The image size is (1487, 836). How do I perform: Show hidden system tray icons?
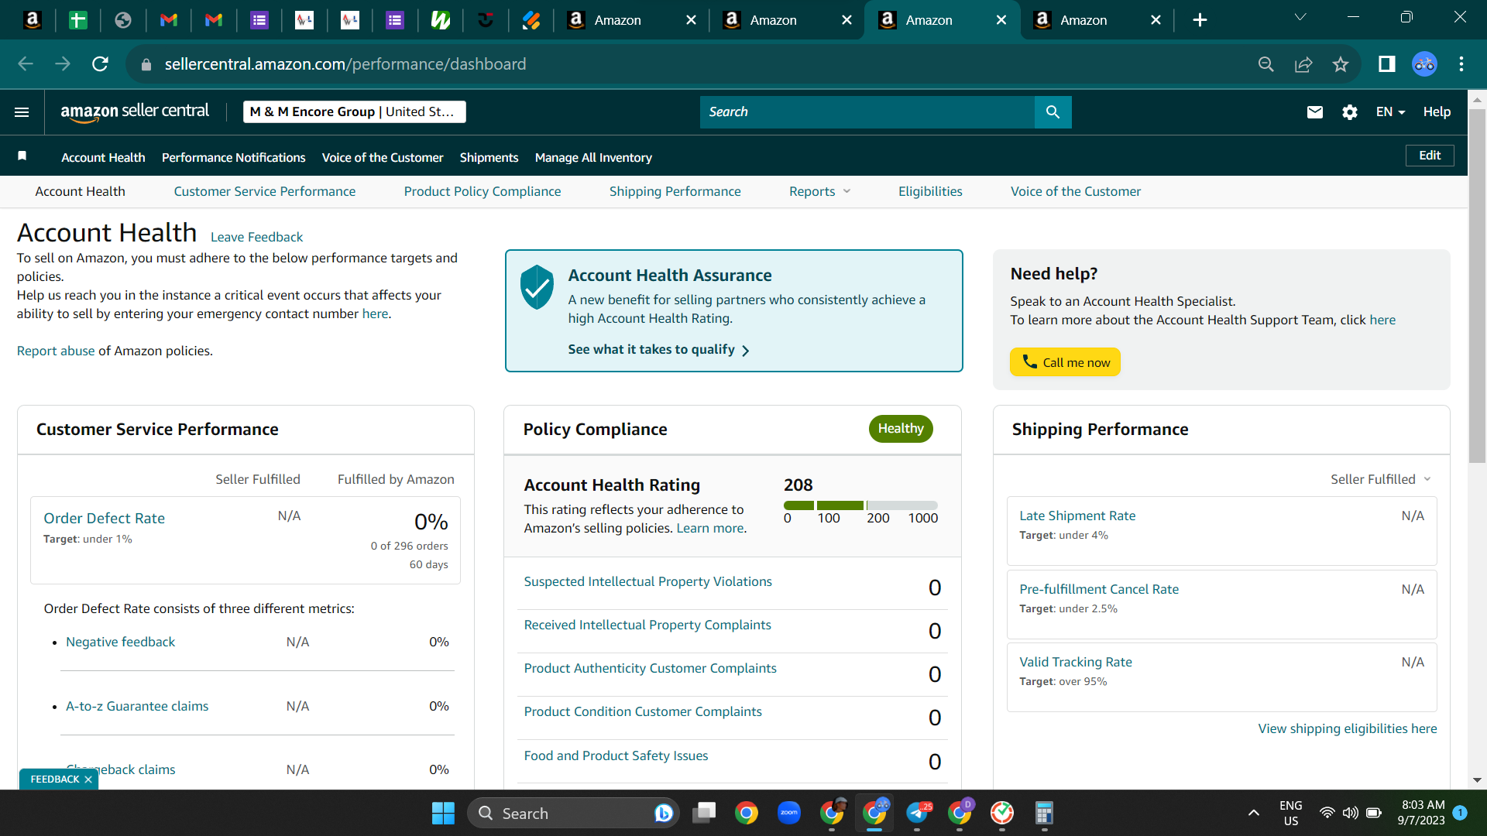1253,813
